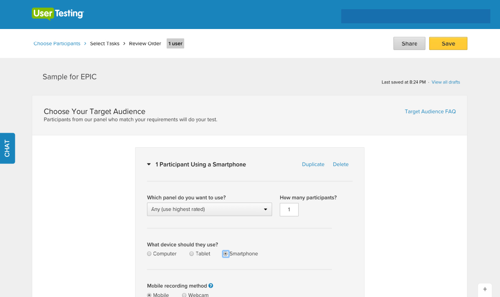Go to the Choose Participants step
The height and width of the screenshot is (297, 500).
tap(57, 43)
